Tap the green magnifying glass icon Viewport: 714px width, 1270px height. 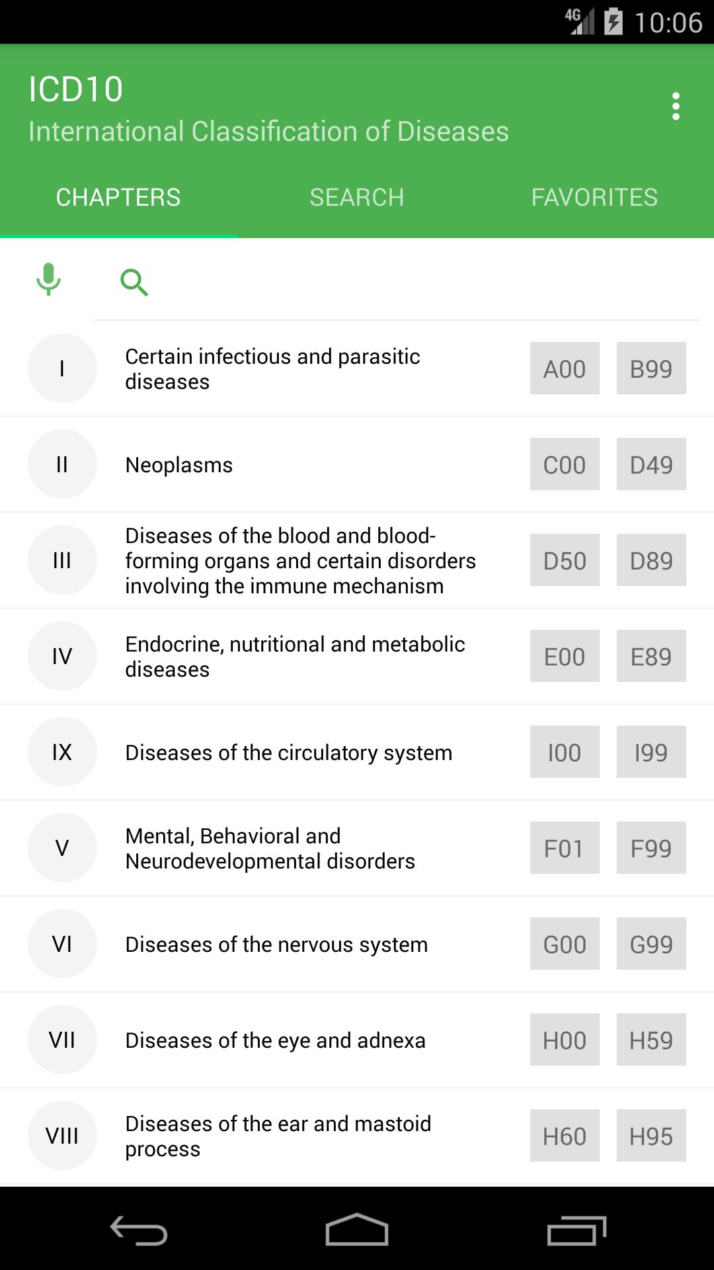pos(134,282)
